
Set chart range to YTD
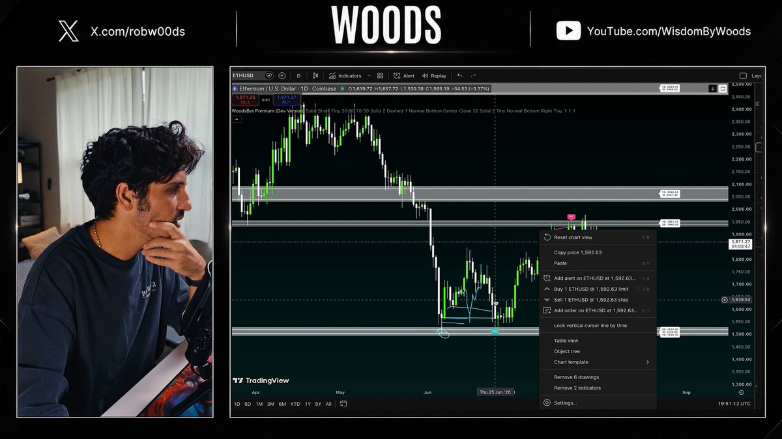[x=295, y=404]
